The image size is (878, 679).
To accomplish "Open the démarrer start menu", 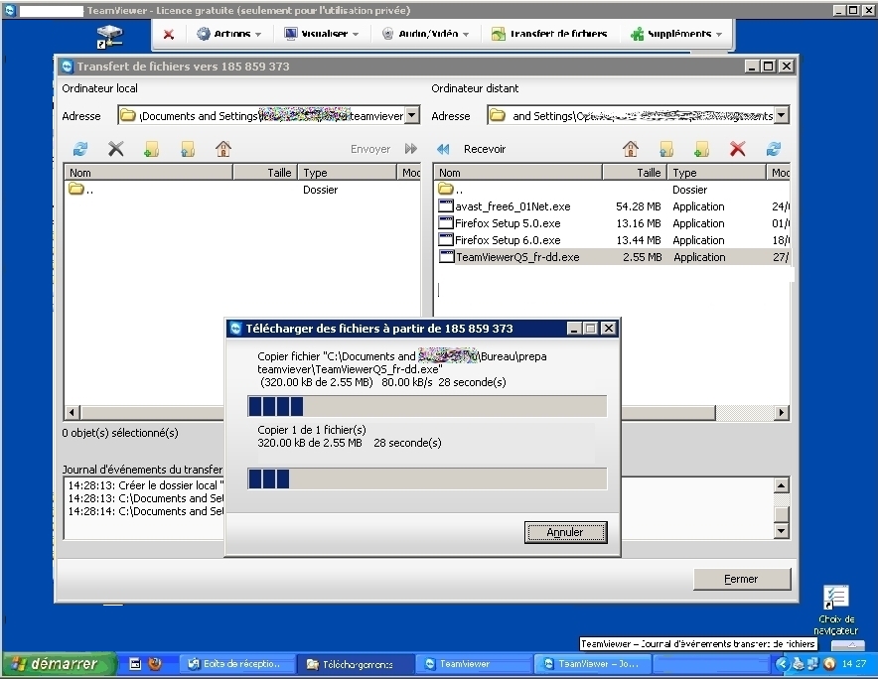I will [x=59, y=664].
